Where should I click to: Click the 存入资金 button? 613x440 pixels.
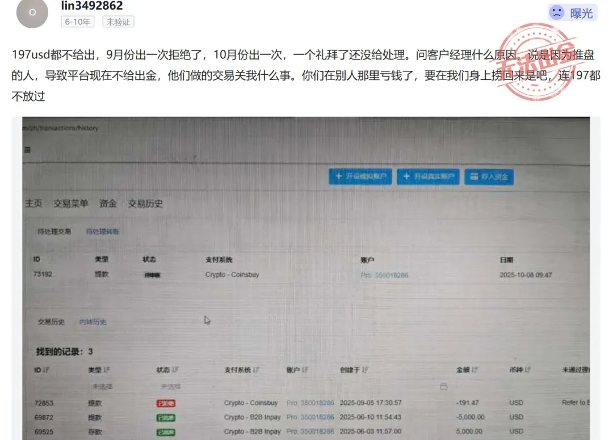point(489,177)
